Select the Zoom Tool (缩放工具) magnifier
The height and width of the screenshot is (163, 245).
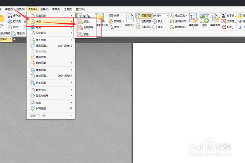click(x=172, y=15)
